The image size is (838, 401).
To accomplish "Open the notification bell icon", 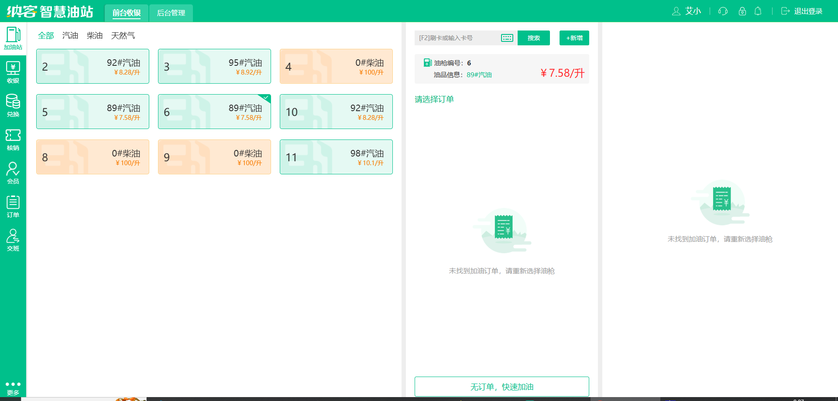I will [758, 11].
